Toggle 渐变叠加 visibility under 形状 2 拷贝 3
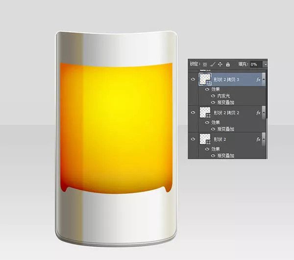This screenshot has width=294, height=260. click(213, 102)
